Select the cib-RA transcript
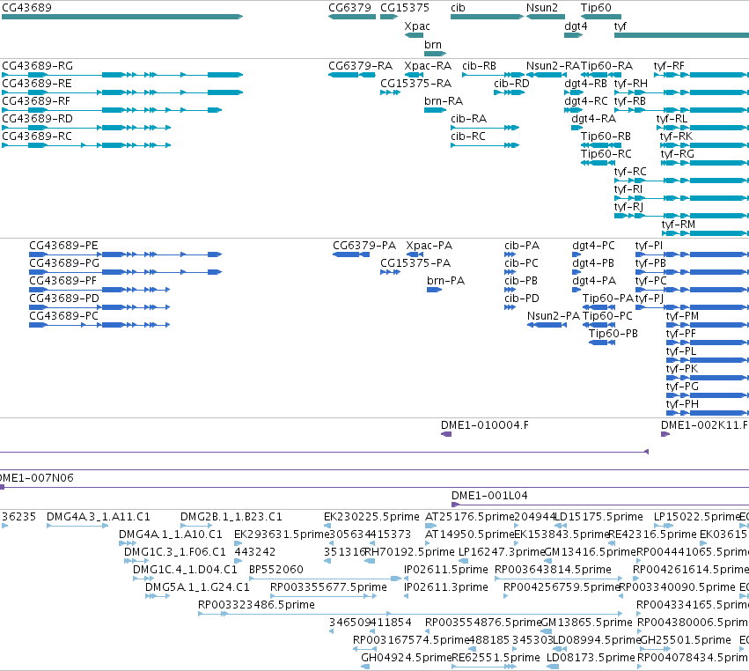This screenshot has width=749, height=671. coord(485,128)
